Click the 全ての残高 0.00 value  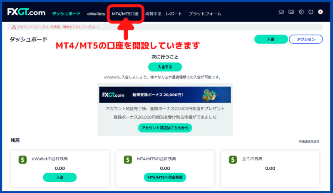pyautogui.click(x=270, y=168)
